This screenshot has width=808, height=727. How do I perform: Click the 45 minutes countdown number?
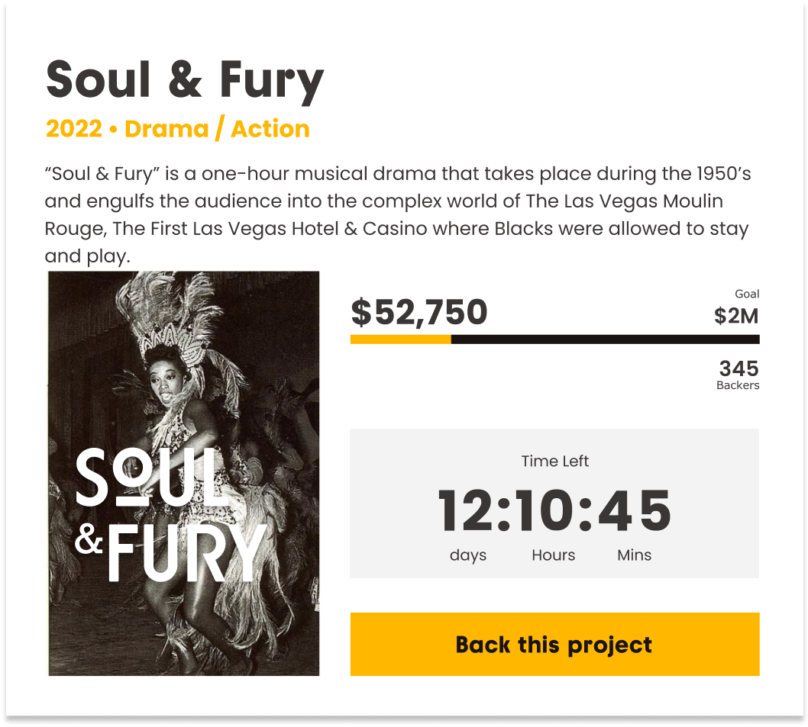click(634, 512)
